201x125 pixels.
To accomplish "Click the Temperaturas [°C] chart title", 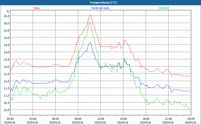I will [x=103, y=2].
